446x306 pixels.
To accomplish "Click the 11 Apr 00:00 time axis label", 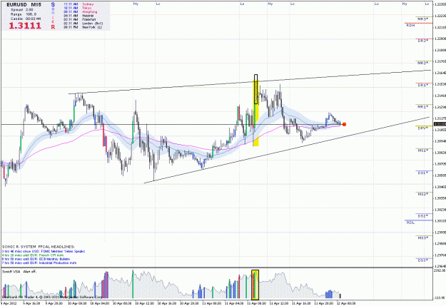I will [x=211, y=303].
